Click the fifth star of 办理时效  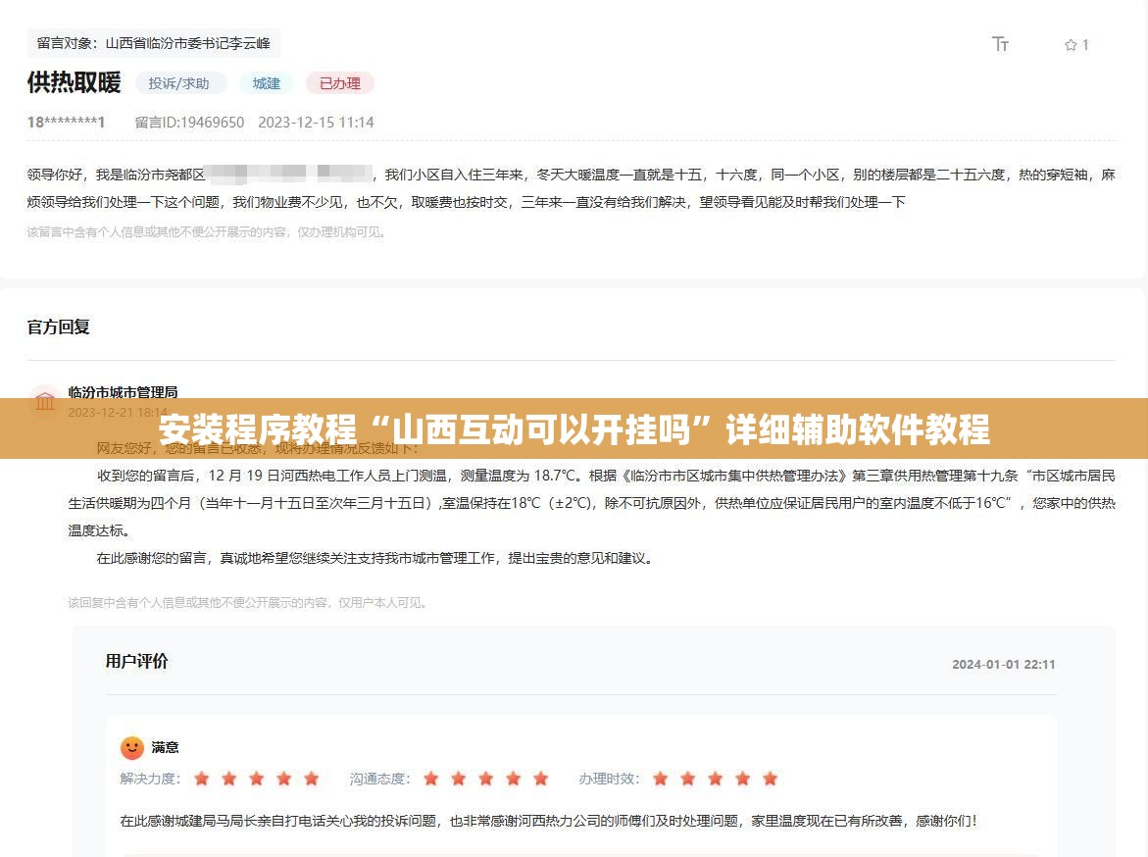[771, 778]
